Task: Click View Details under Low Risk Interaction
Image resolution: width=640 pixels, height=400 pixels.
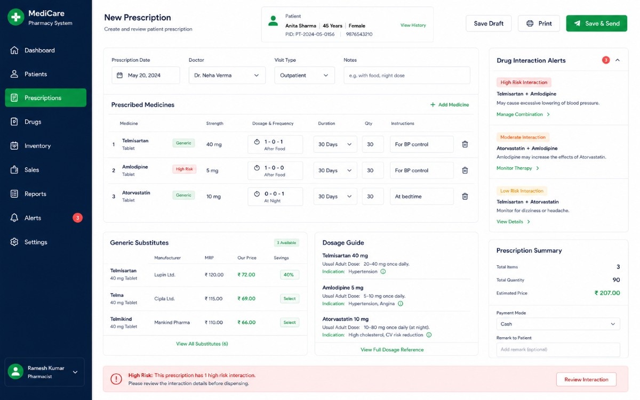Action: [x=513, y=222]
